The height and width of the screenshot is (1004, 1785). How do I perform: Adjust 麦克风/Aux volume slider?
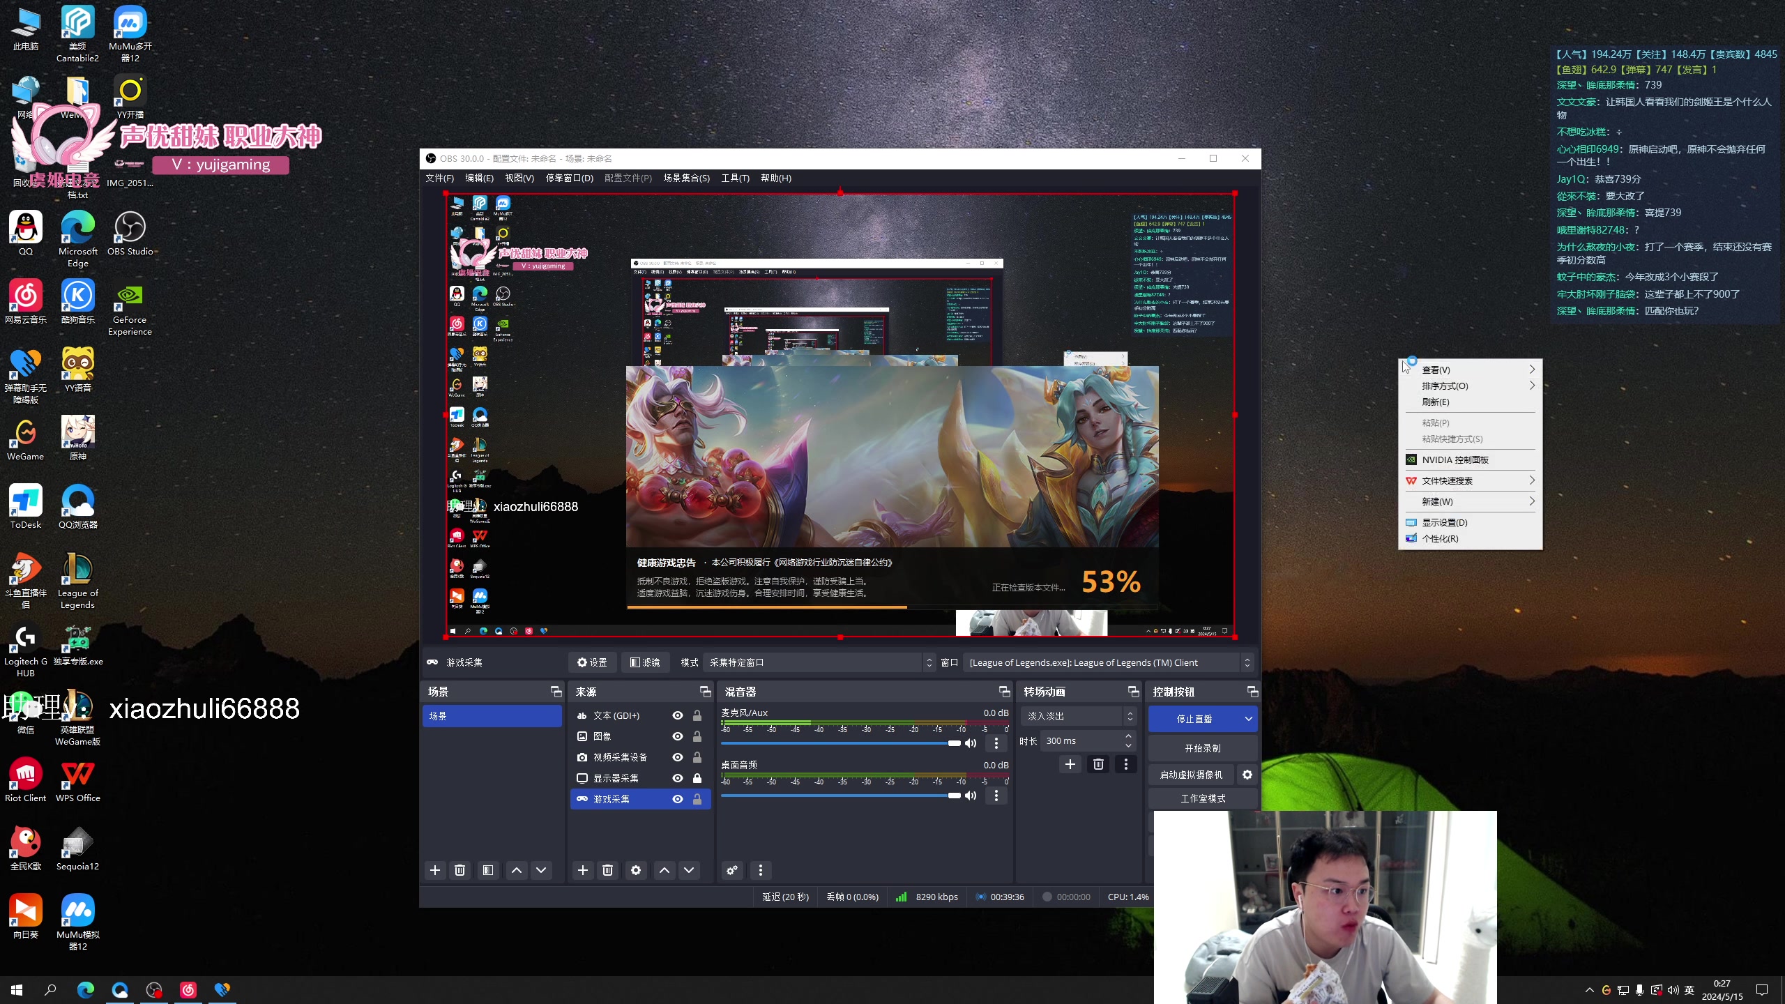[x=841, y=743]
